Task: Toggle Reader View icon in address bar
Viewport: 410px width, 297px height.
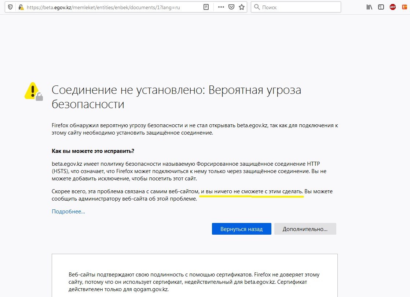Action: [x=206, y=7]
